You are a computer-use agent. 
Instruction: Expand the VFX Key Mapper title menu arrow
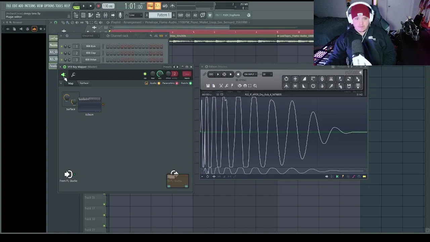click(x=60, y=67)
